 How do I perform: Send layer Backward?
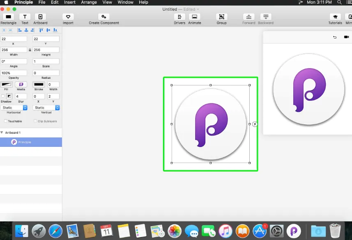pos(266,17)
